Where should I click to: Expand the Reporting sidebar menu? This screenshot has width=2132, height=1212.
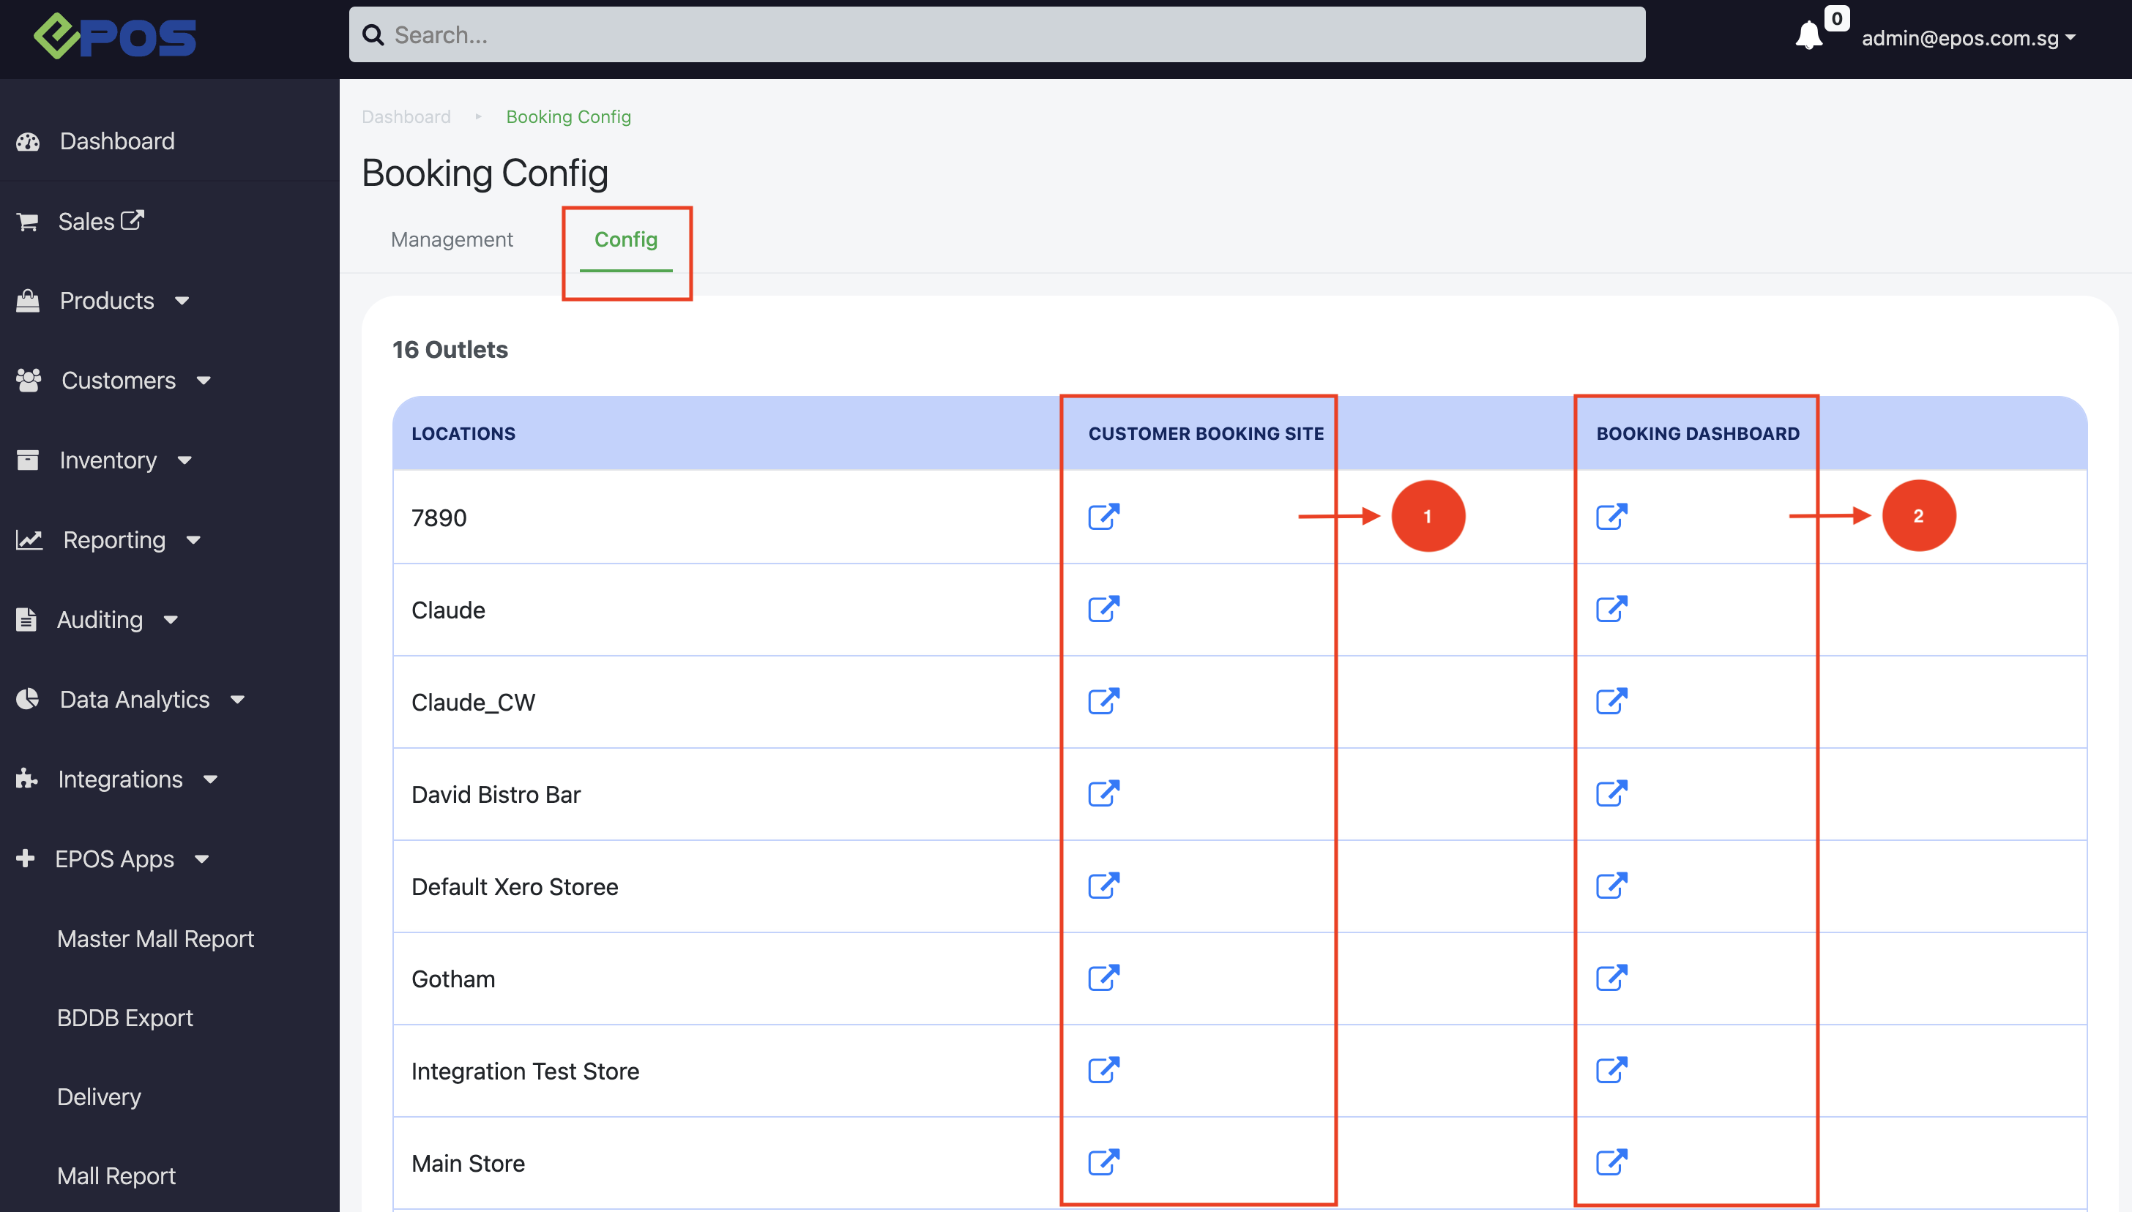tap(114, 540)
